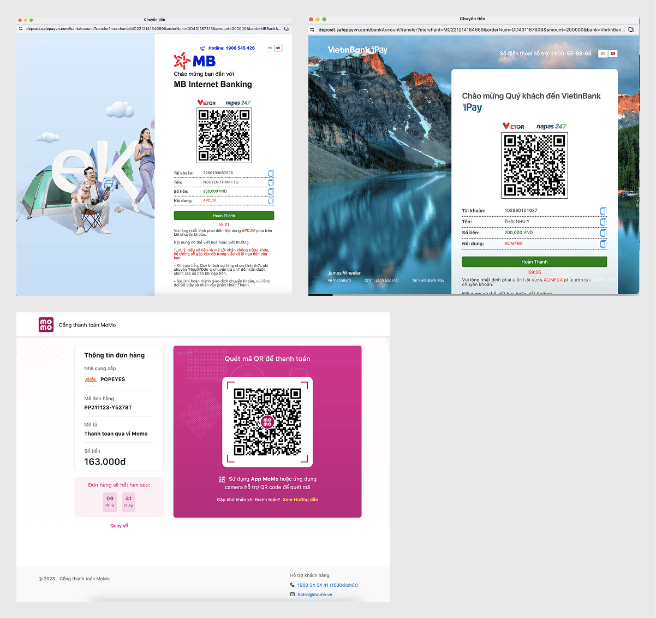656x618 pixels.
Task: Click the MoMo logo in header
Action: (x=46, y=324)
